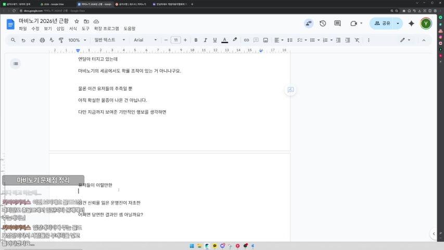The image size is (444, 250).
Task: Decrease the font size
Action: pyautogui.click(x=166, y=40)
